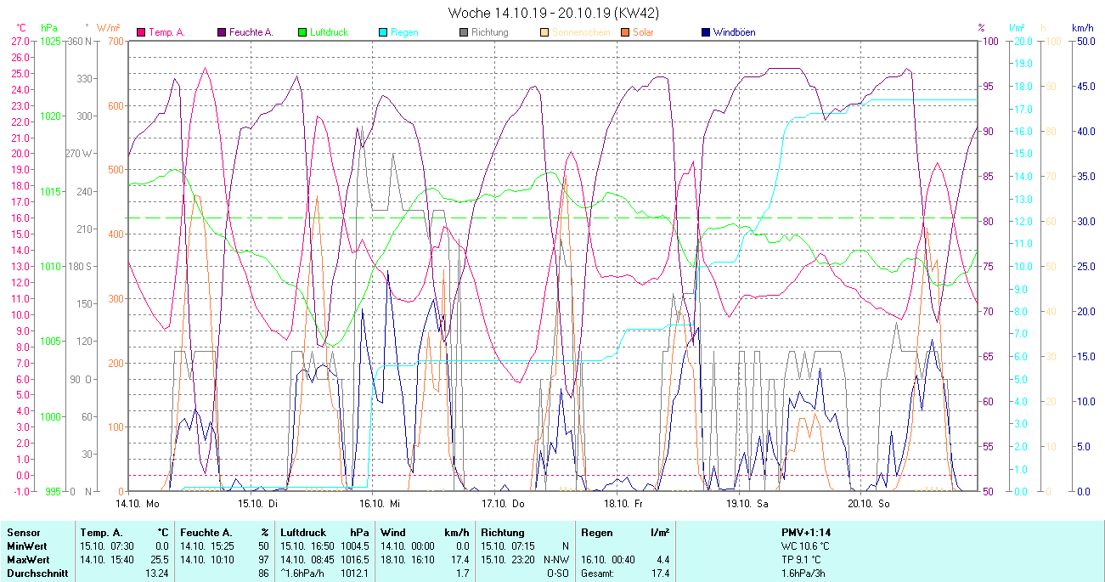
Task: Click the rain value '4.4'
Action: [x=662, y=560]
